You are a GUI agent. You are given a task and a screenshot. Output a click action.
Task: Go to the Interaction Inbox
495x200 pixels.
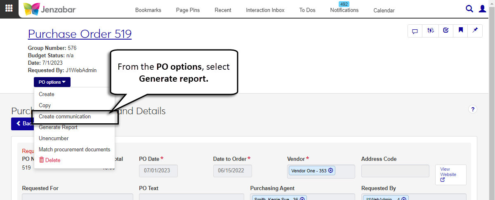tap(265, 10)
